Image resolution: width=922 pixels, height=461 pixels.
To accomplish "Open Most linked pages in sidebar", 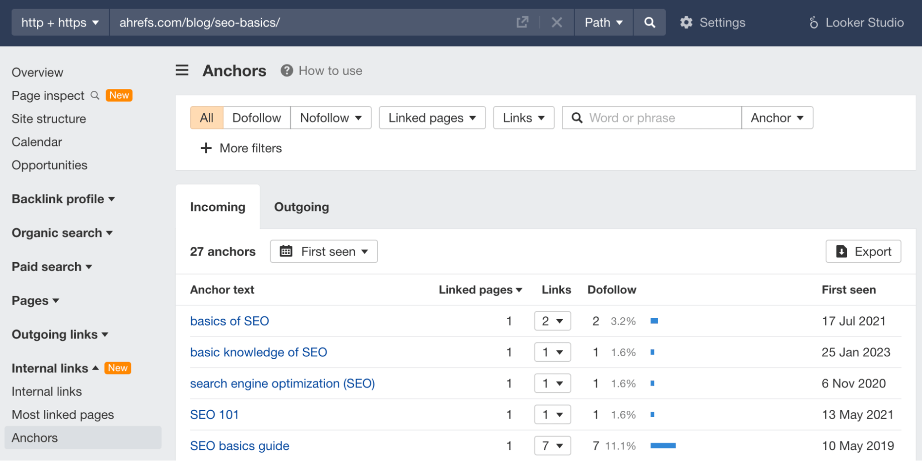I will click(x=63, y=415).
